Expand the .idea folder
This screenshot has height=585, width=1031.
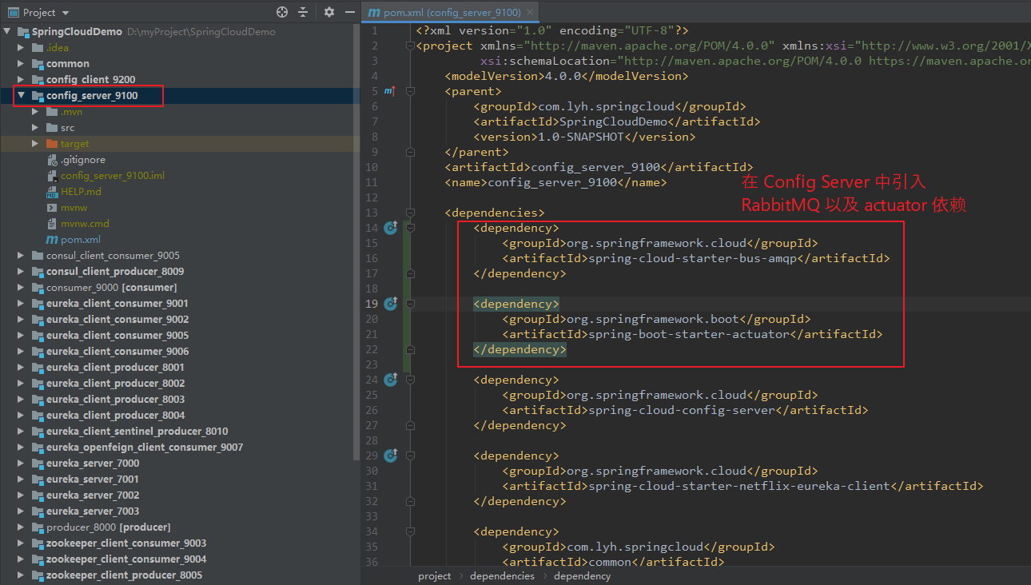(x=22, y=48)
